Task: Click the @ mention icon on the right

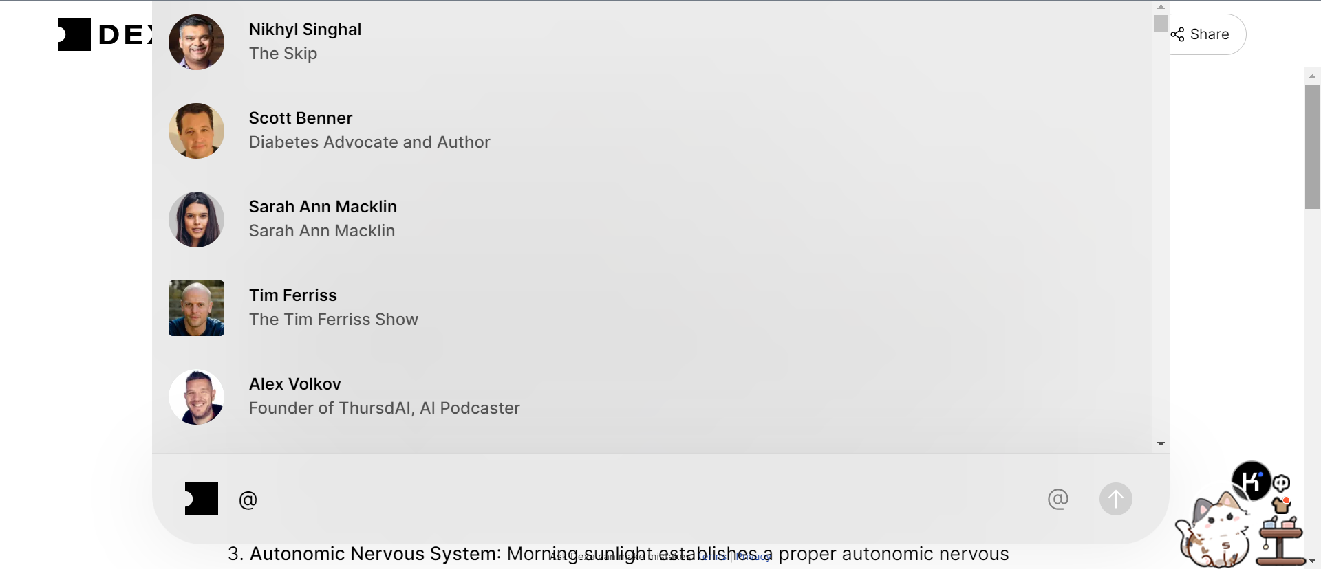Action: tap(1057, 499)
